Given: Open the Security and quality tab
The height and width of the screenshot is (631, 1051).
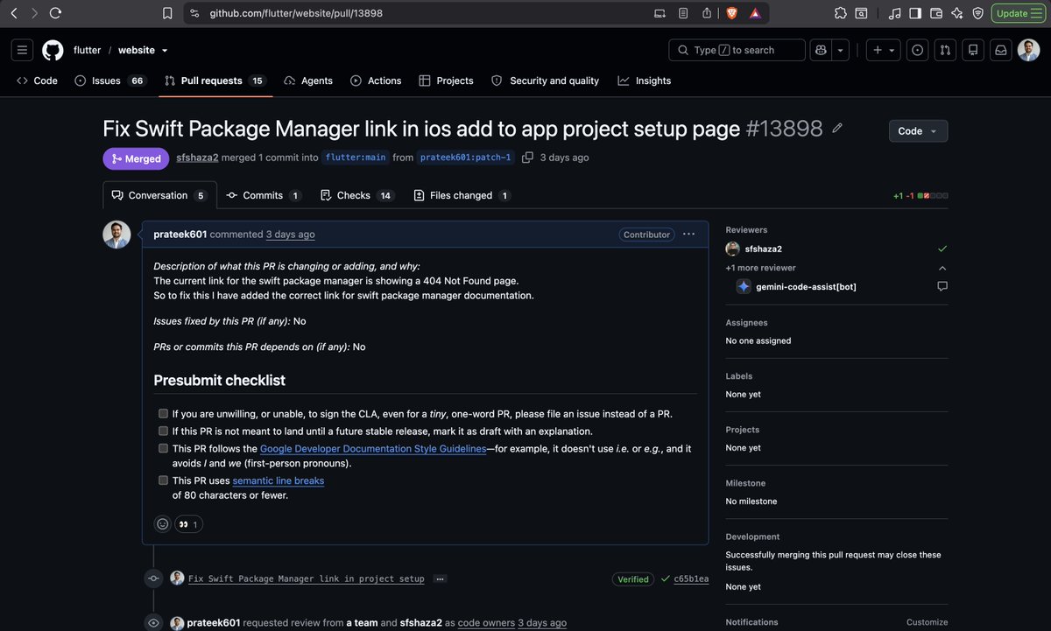Looking at the screenshot, I should [546, 81].
